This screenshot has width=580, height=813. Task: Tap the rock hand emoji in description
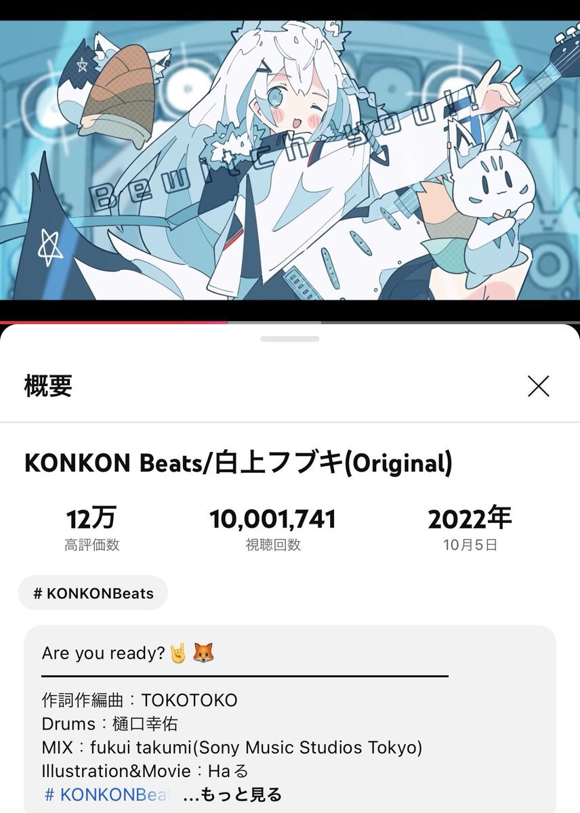click(179, 653)
